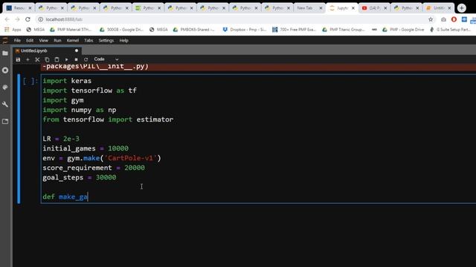
Task: Open the File menu
Action: point(17,40)
